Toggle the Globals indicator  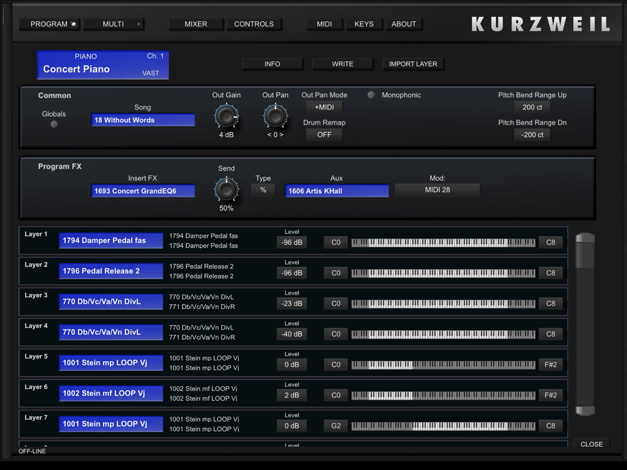[54, 124]
